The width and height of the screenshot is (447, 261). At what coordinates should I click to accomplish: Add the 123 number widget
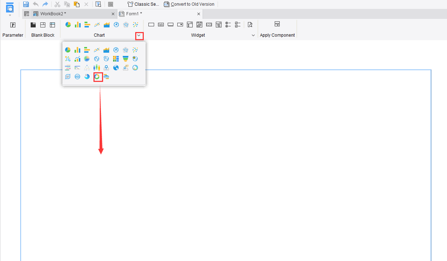209,25
